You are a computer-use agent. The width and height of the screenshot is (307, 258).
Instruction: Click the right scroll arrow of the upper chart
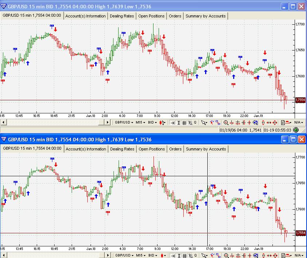coord(108,122)
